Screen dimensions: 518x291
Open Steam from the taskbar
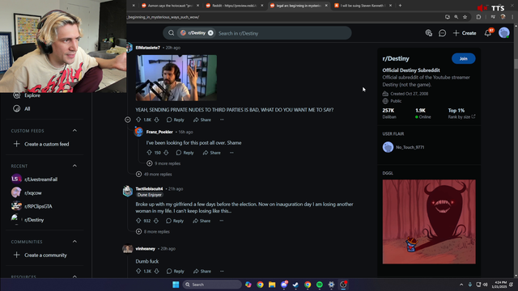point(295,285)
